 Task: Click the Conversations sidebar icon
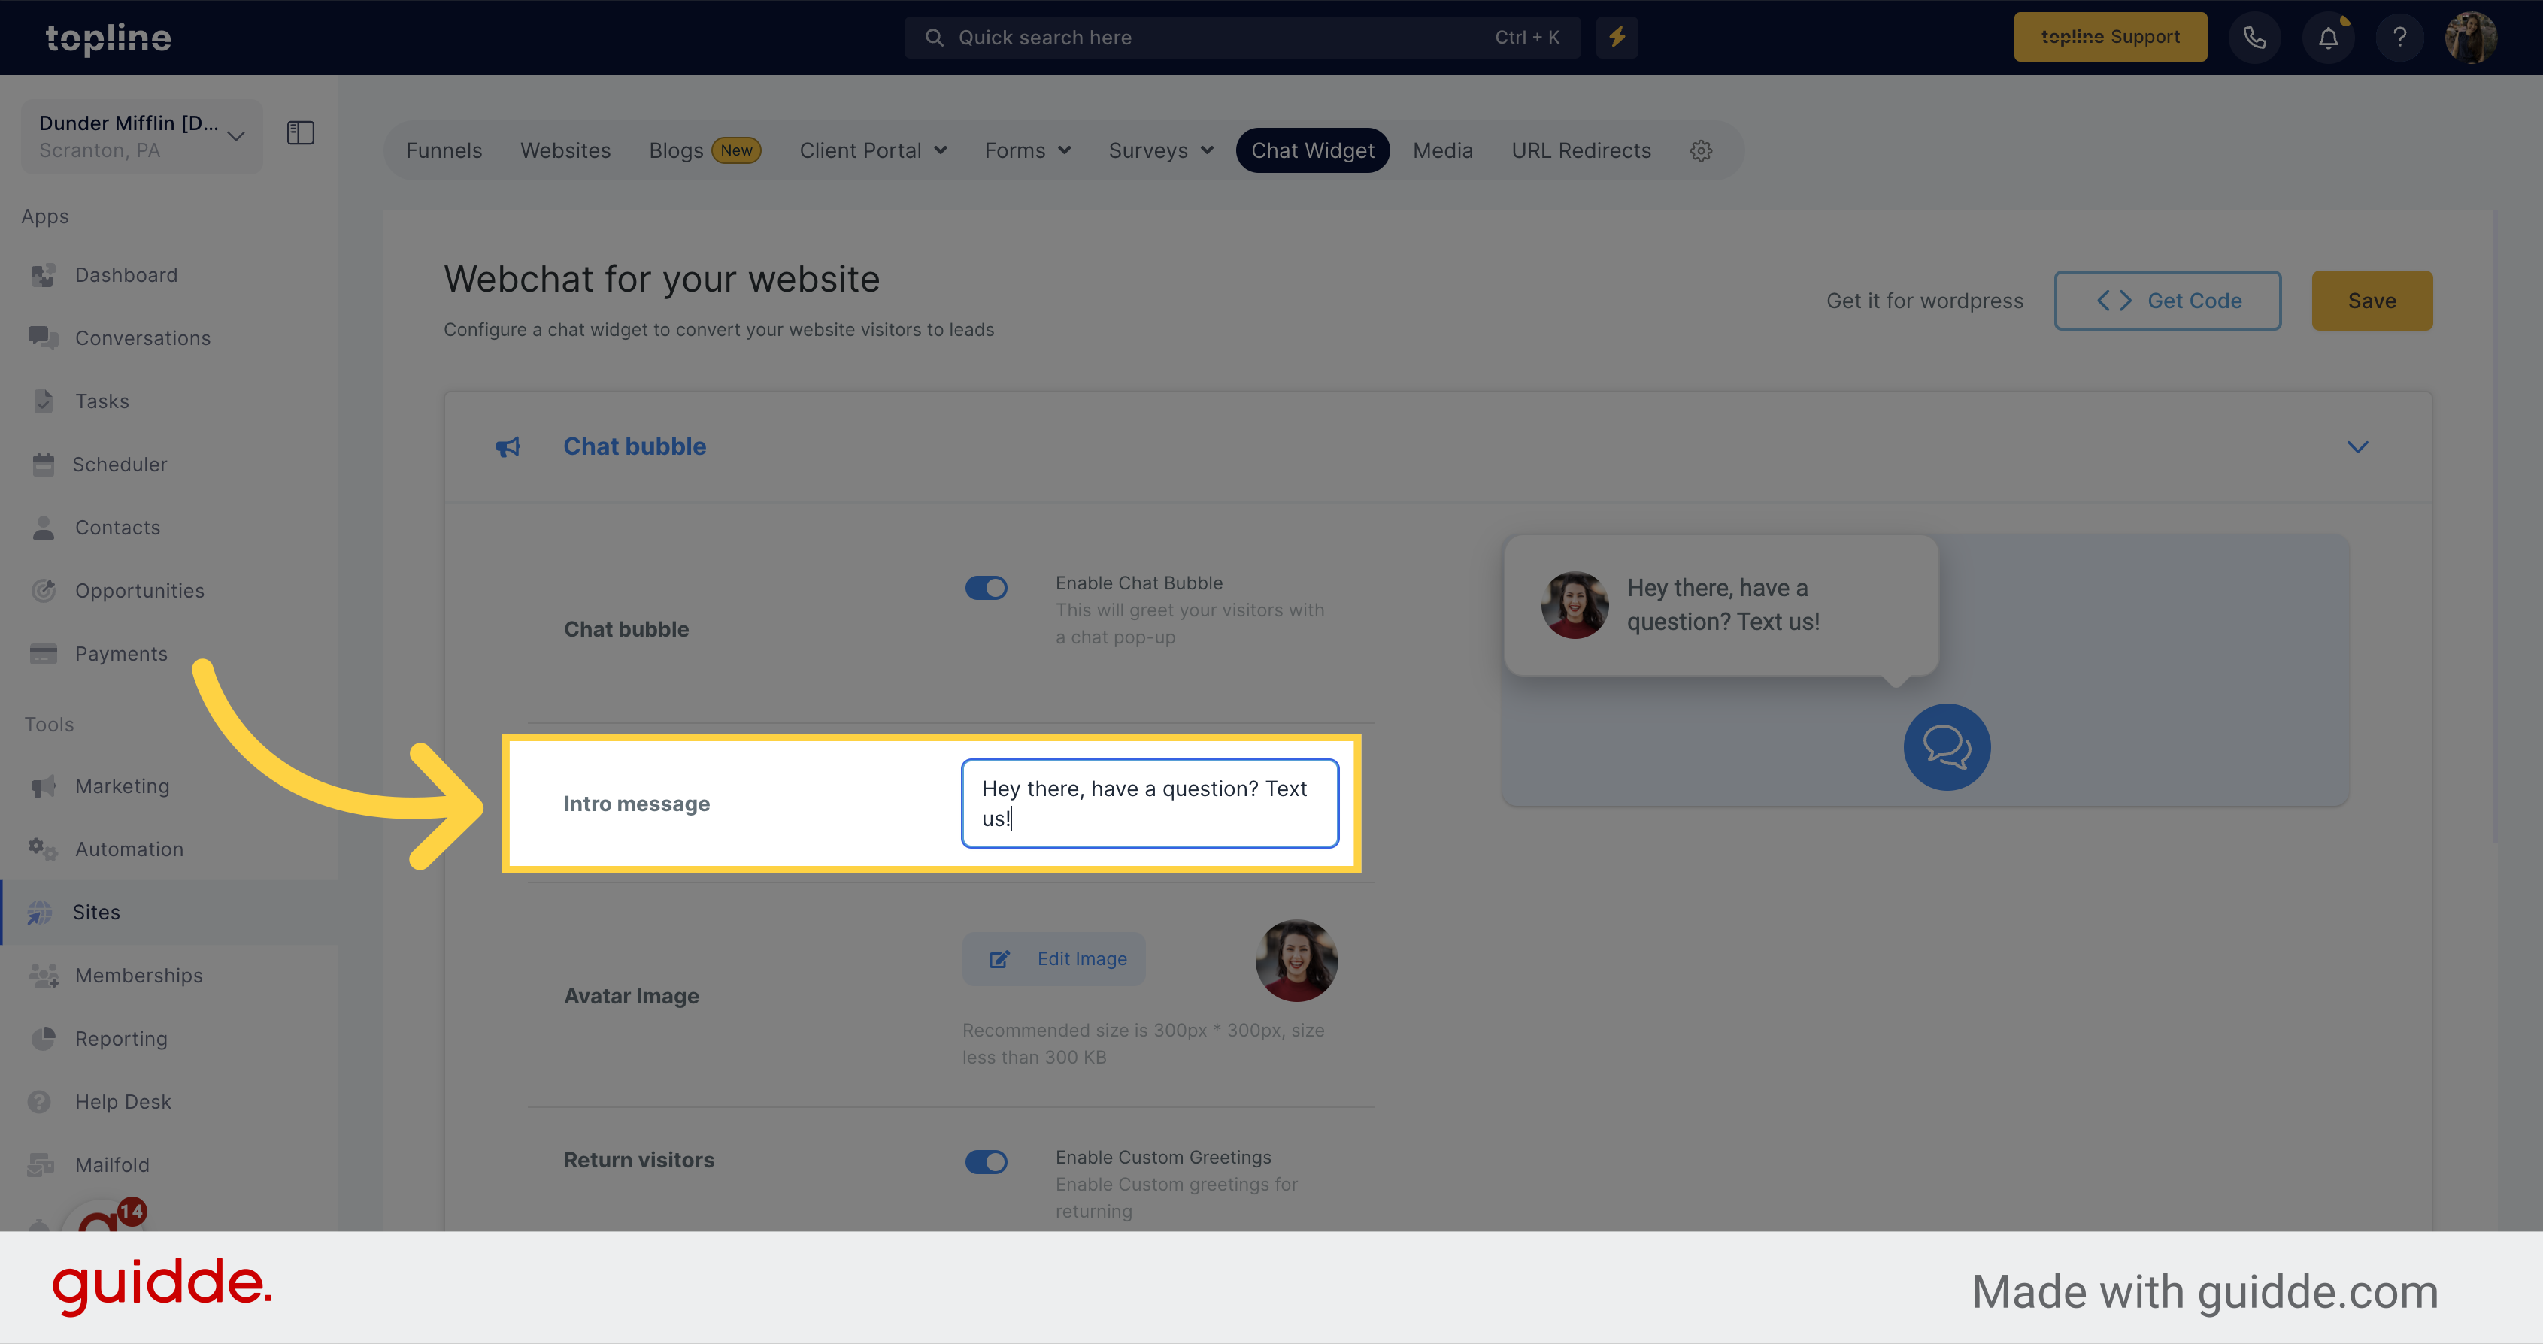[x=44, y=337]
